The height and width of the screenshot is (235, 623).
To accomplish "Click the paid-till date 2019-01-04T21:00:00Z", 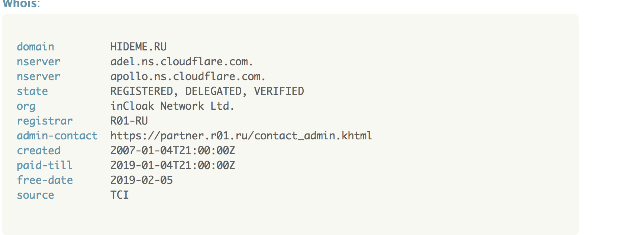I will point(172,165).
